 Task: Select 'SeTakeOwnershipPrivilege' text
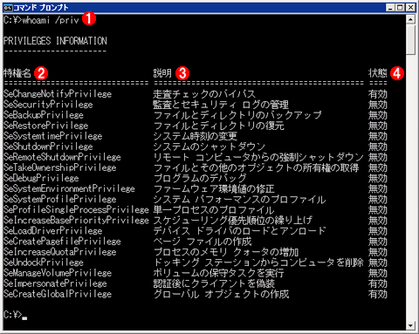[60, 167]
